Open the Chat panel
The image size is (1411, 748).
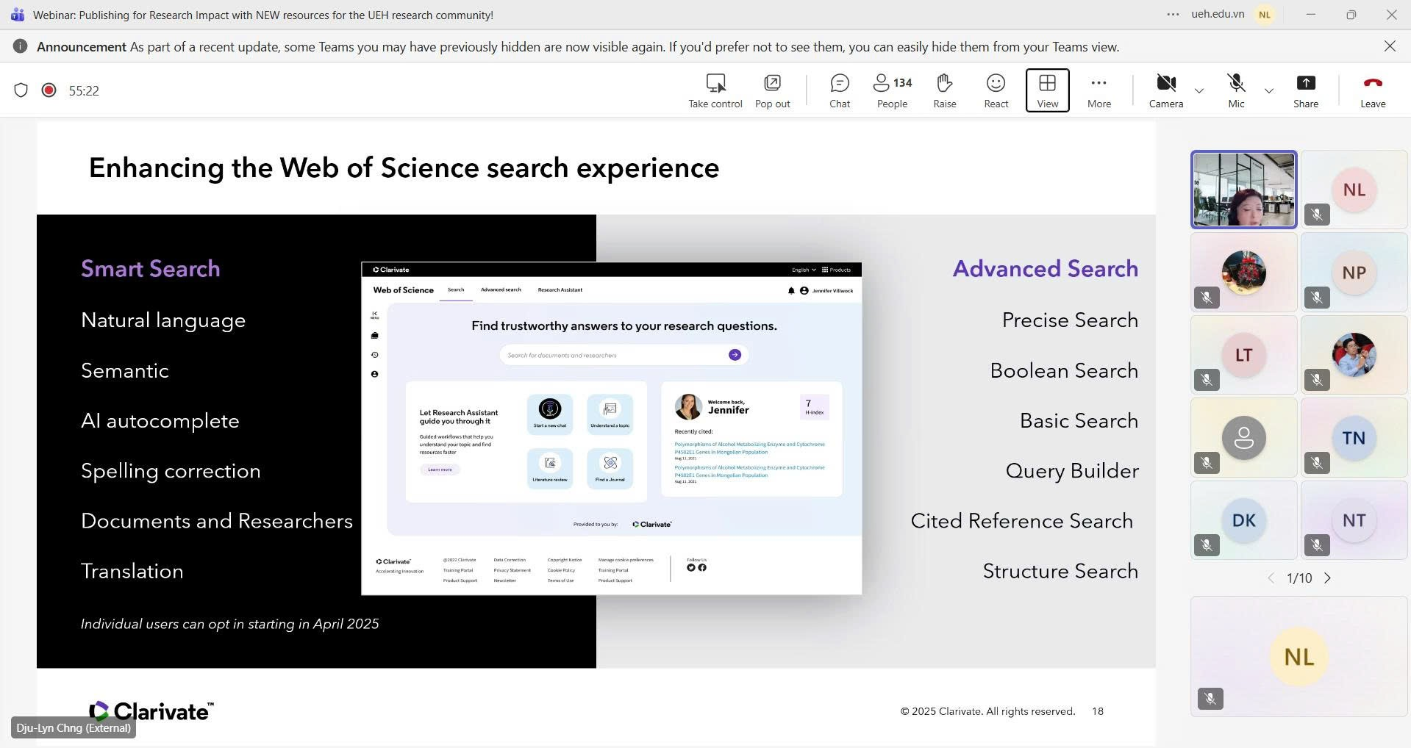point(839,90)
